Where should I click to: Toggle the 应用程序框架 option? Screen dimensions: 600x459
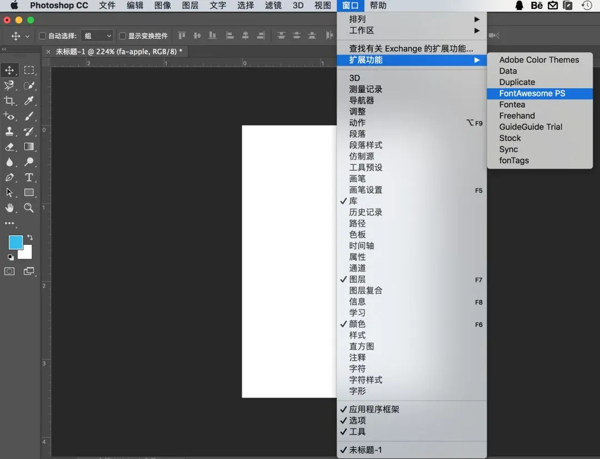pyautogui.click(x=412, y=409)
